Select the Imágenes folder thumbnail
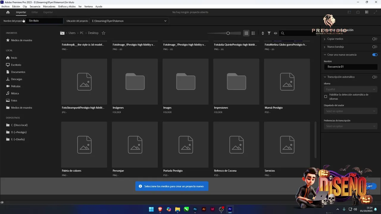Viewport: 381px width, 214px height. click(135, 81)
